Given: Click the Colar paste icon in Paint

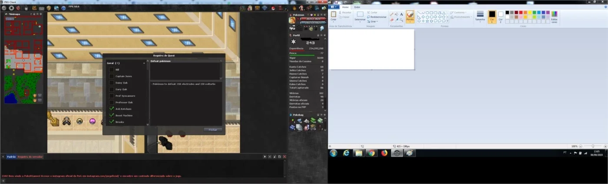Looking at the screenshot, I should (334, 14).
